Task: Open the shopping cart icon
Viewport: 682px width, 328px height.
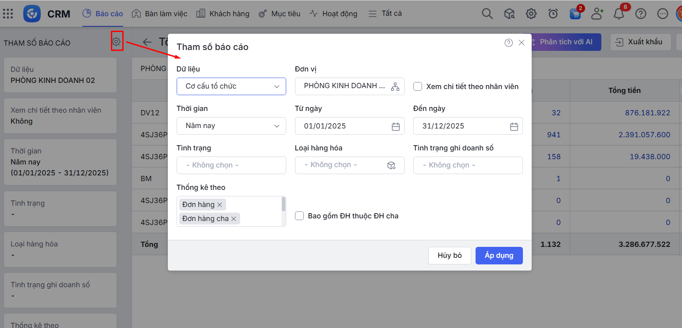Action: (575, 14)
